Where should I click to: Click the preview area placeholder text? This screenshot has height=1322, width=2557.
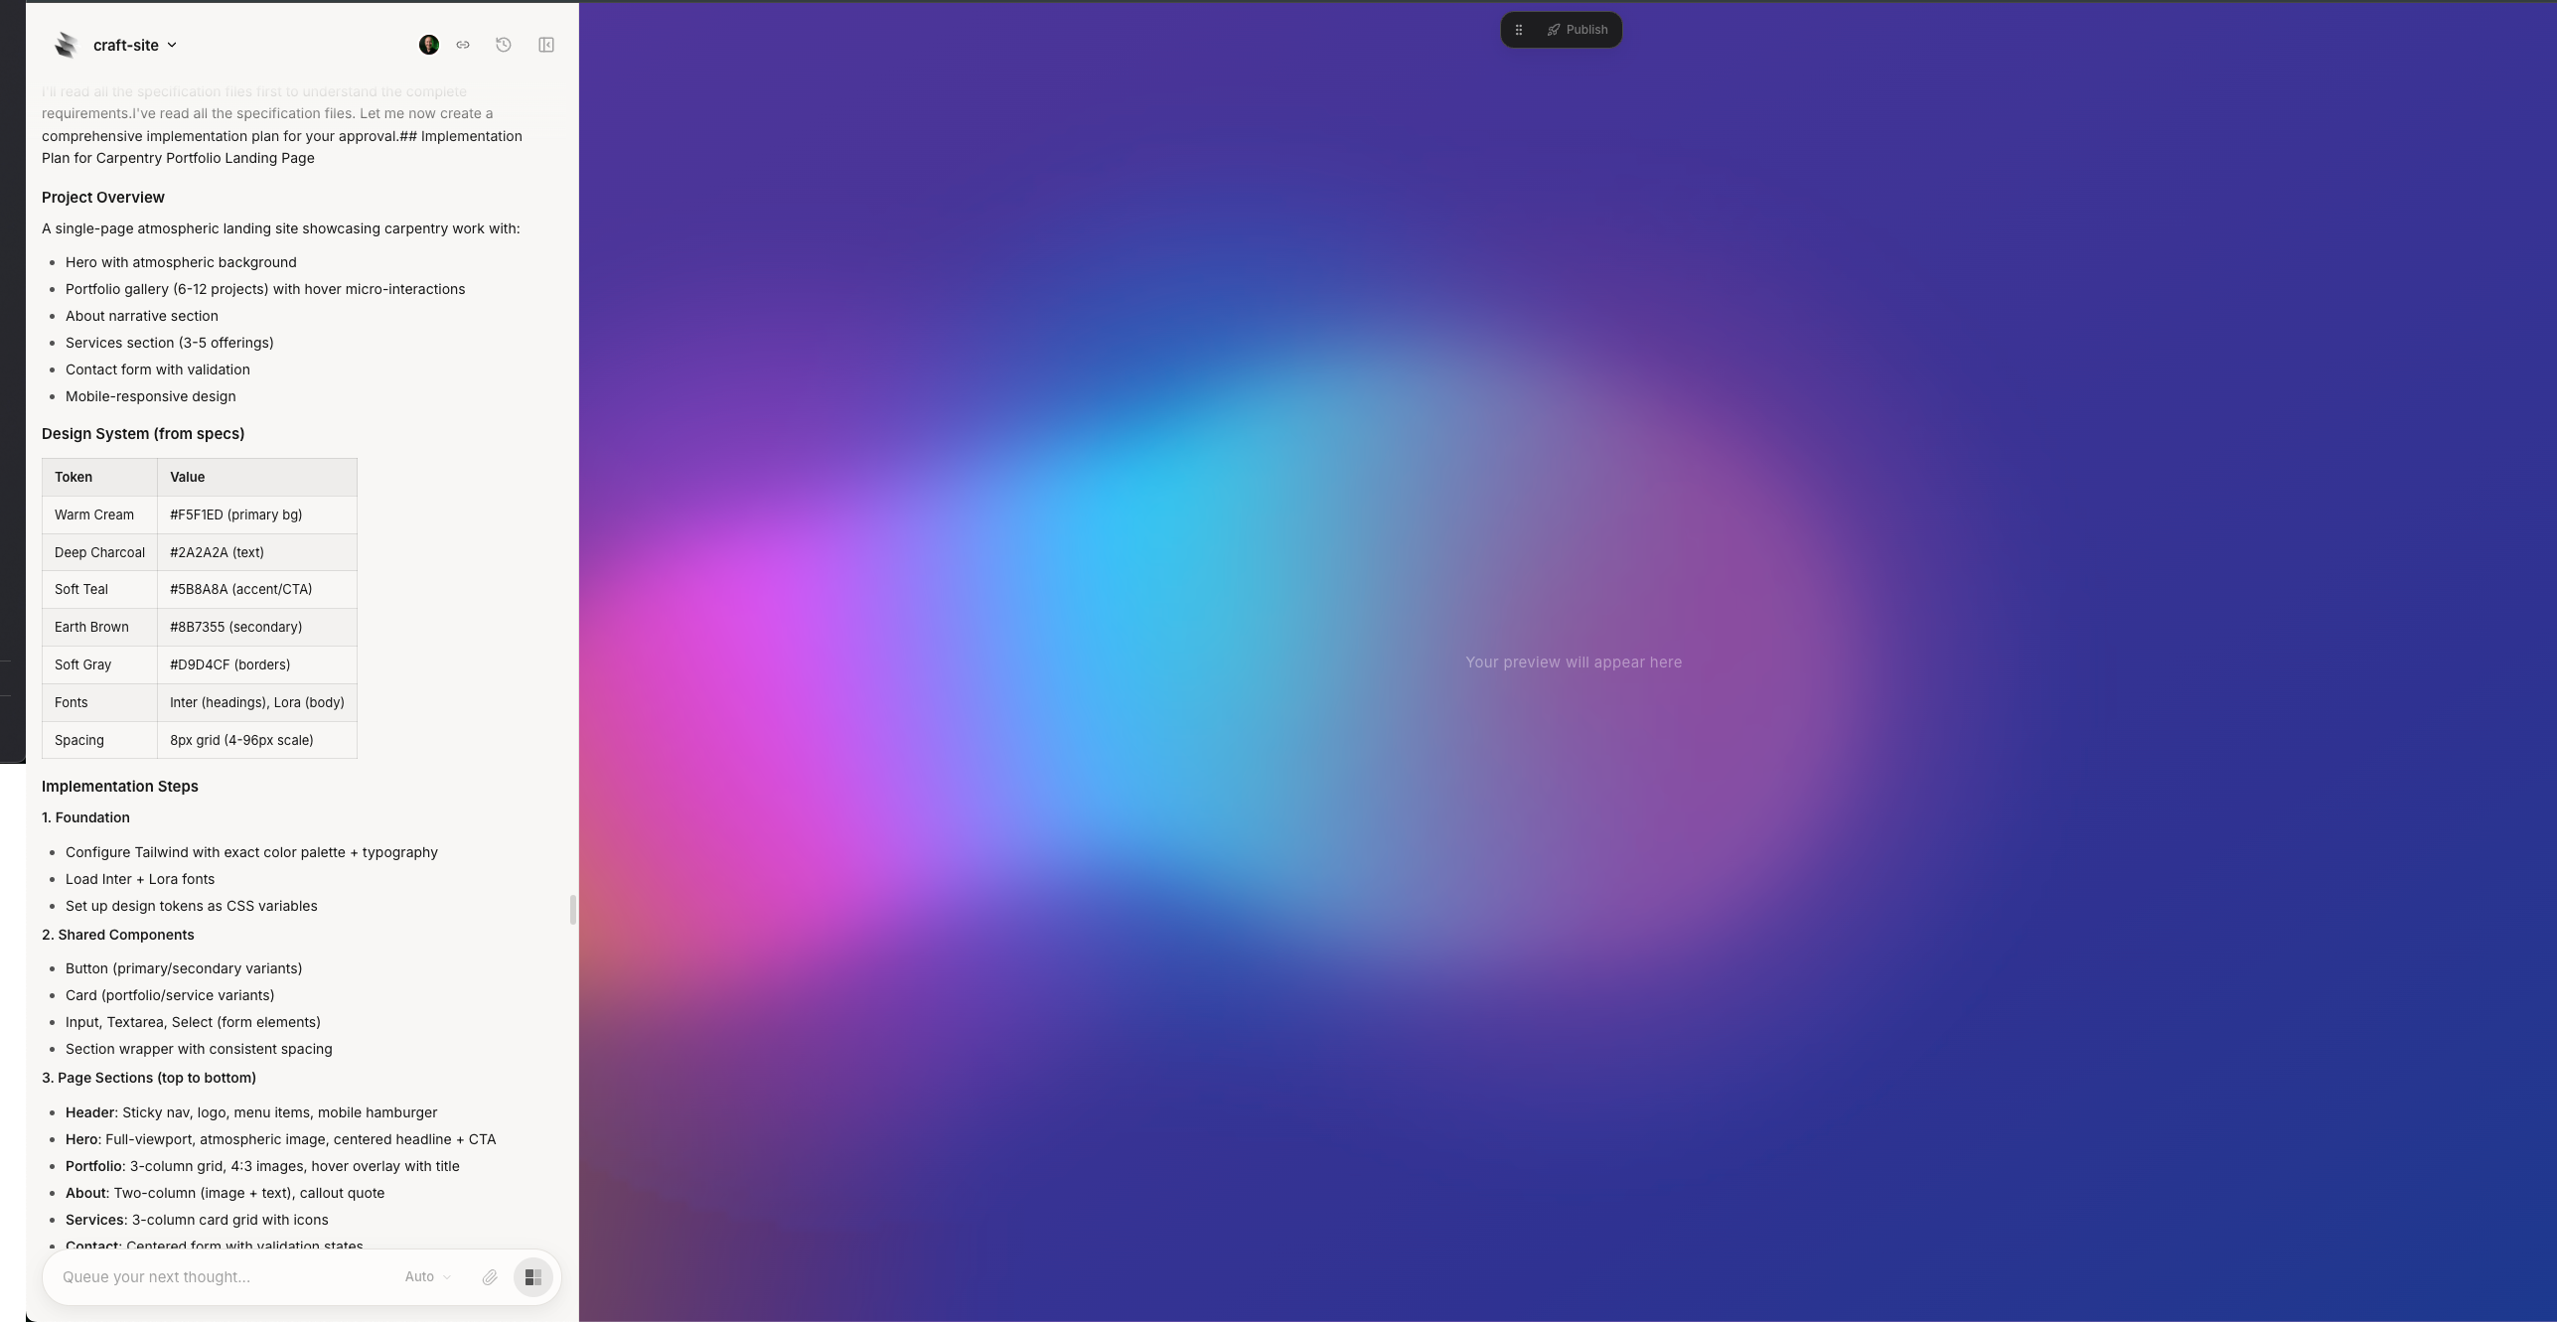click(x=1573, y=661)
